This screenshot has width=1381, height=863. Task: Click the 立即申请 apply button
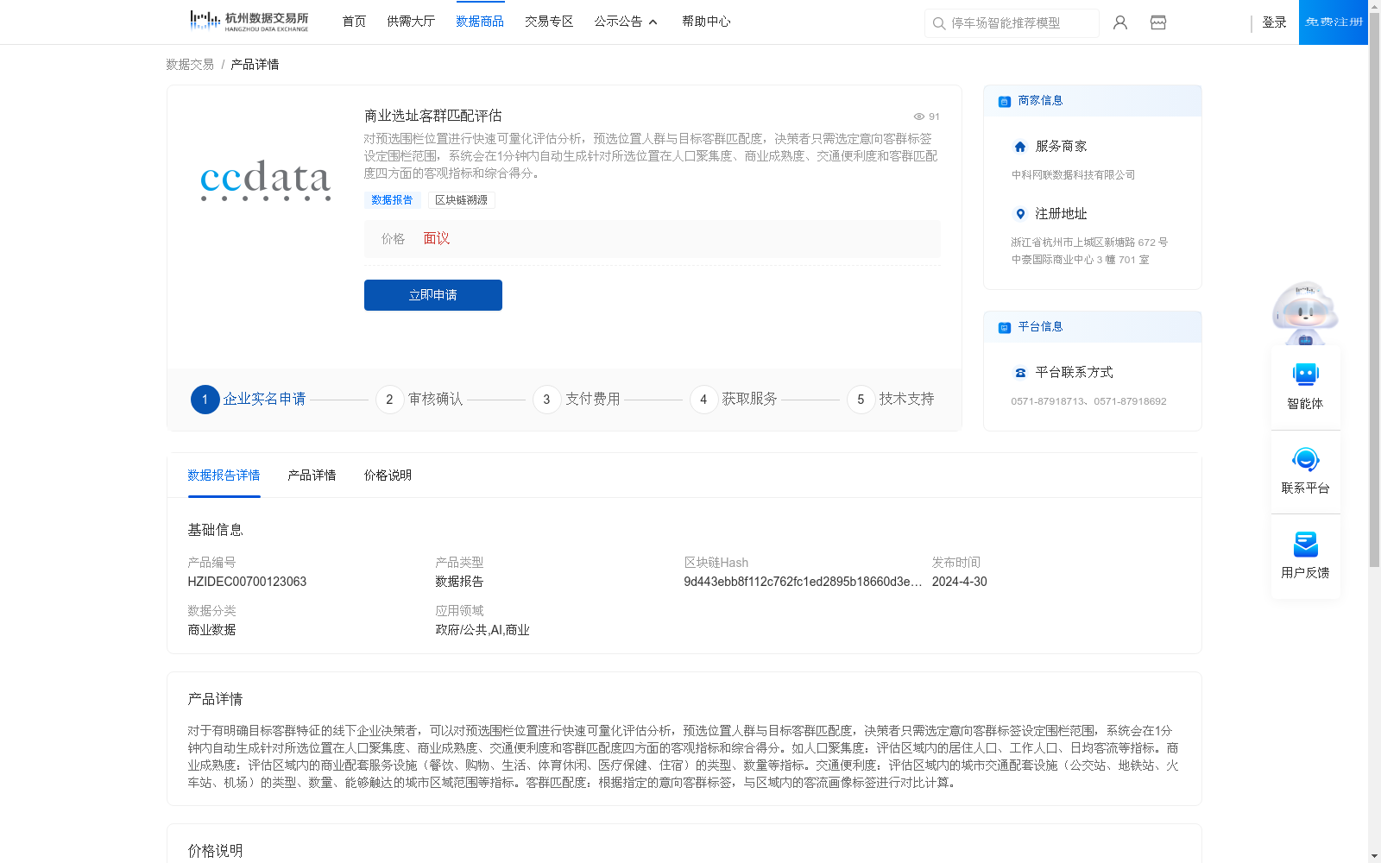click(x=432, y=294)
